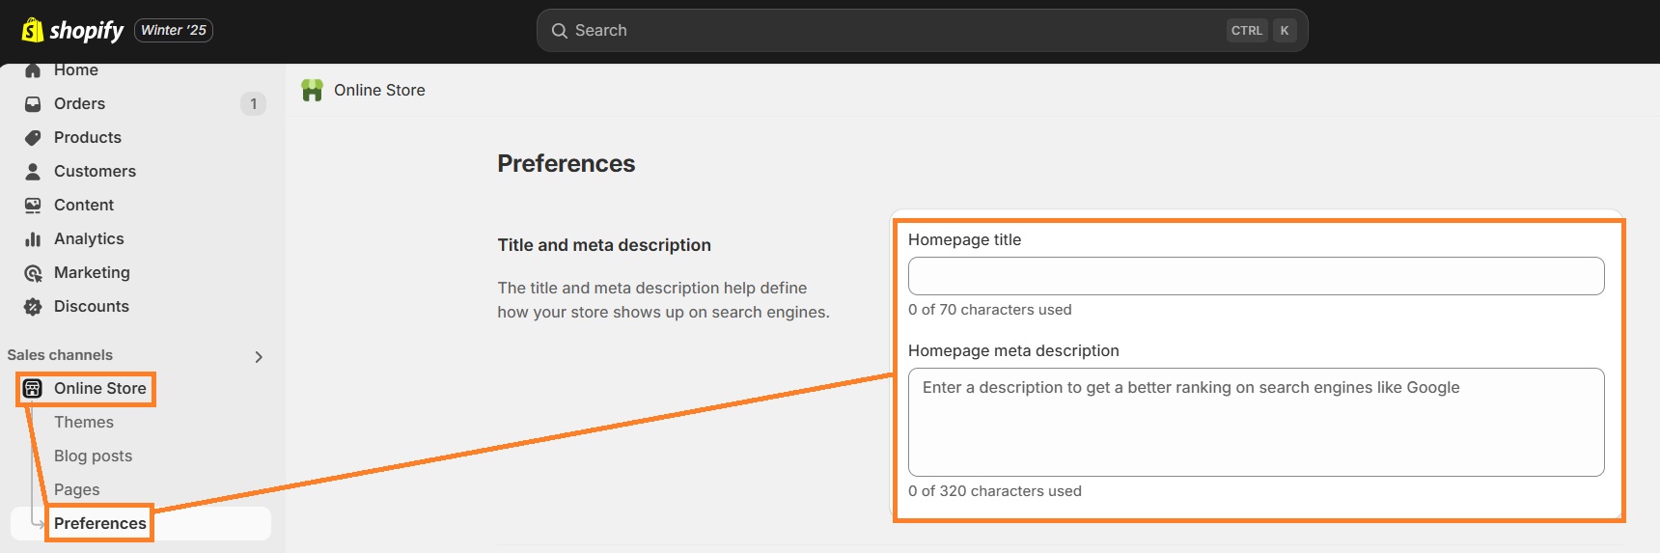Click the Online Store storefront icon in sidebar
The width and height of the screenshot is (1660, 553).
click(x=33, y=388)
